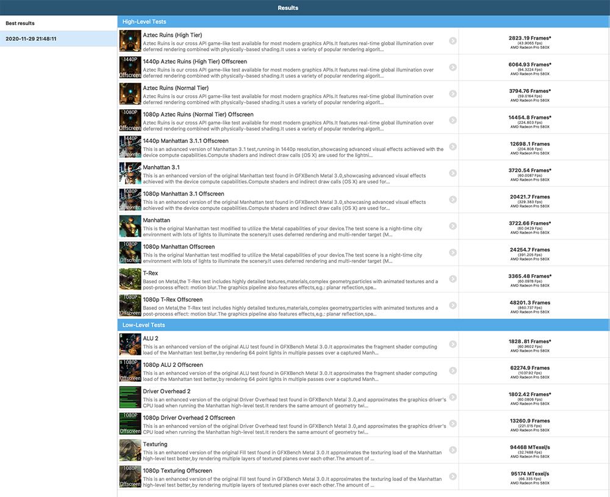The height and width of the screenshot is (497, 610).
Task: Click the High-Level Tests section header
Action: pos(364,22)
